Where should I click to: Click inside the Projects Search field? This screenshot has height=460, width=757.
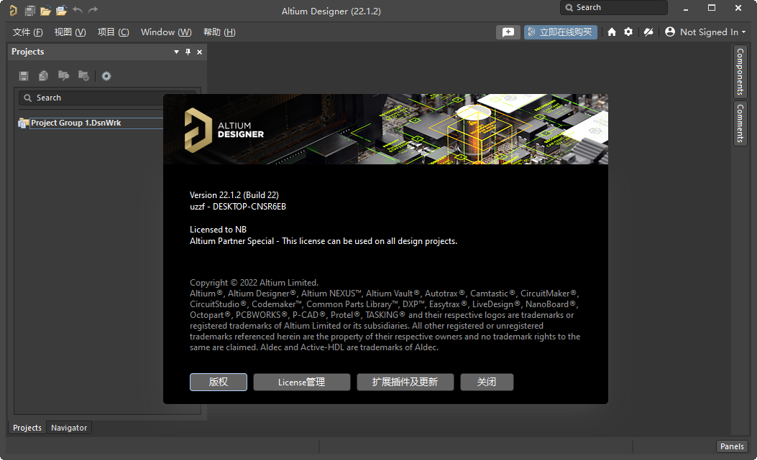pos(86,98)
